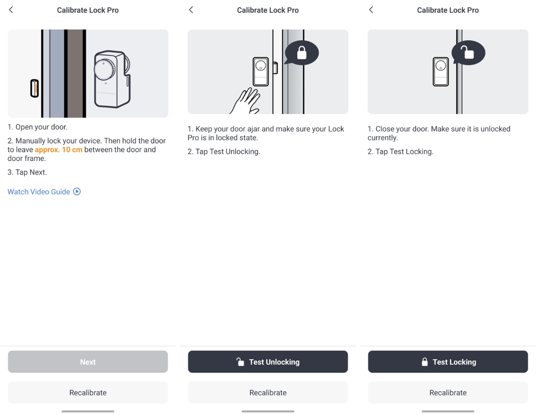
Task: Tap the unlocked padlock speech bubble illustration
Action: [468, 53]
